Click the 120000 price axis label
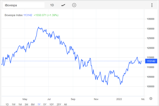The width and height of the screenshot is (159, 106). [x=151, y=48]
